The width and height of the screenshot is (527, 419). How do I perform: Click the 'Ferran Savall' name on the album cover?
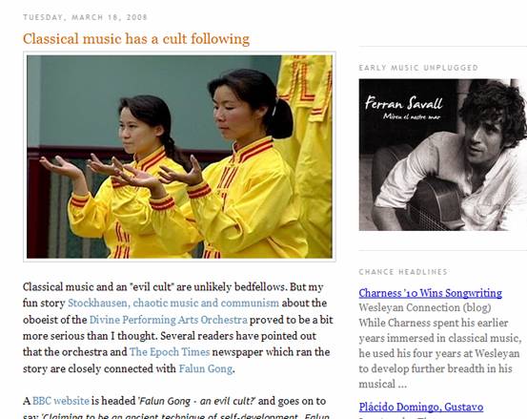click(404, 103)
